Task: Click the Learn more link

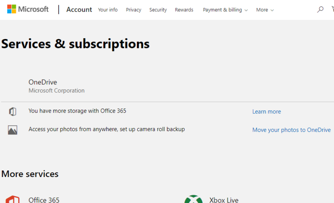Action: 266,112
